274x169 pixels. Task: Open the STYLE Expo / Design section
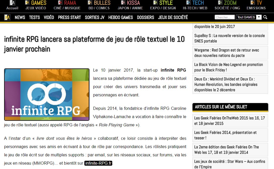click(x=163, y=5)
